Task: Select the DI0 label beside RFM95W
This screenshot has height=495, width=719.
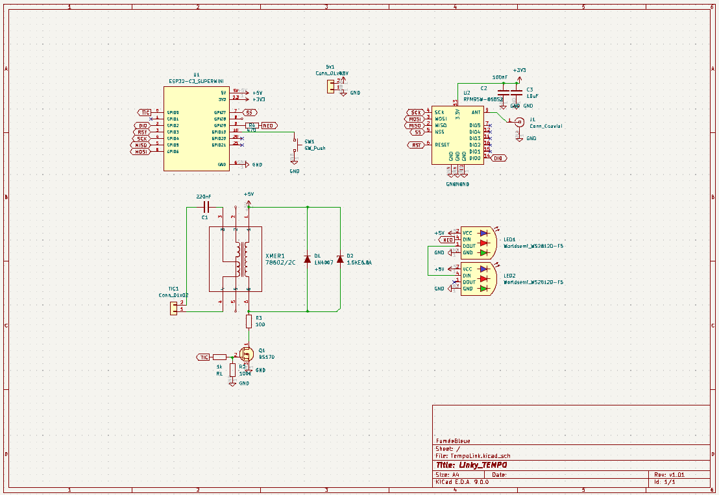Action: (498, 158)
